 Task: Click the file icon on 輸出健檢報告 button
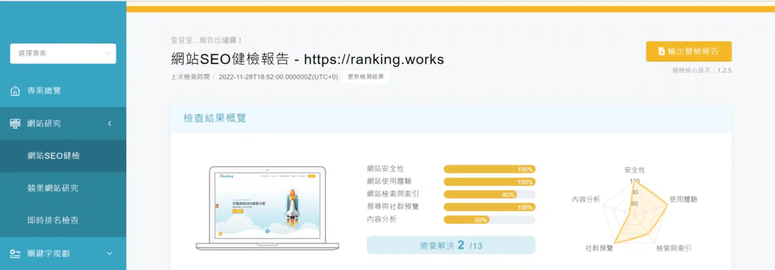pyautogui.click(x=661, y=51)
